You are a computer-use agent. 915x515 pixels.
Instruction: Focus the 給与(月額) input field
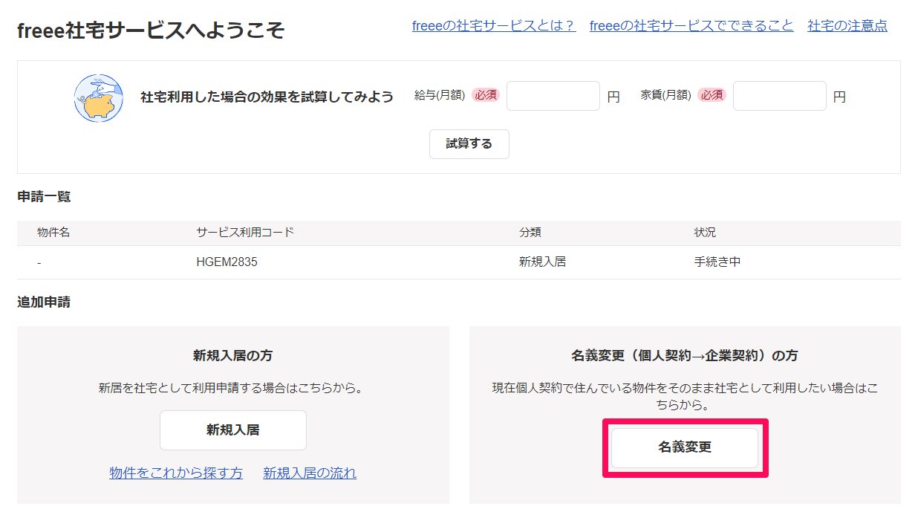[553, 96]
